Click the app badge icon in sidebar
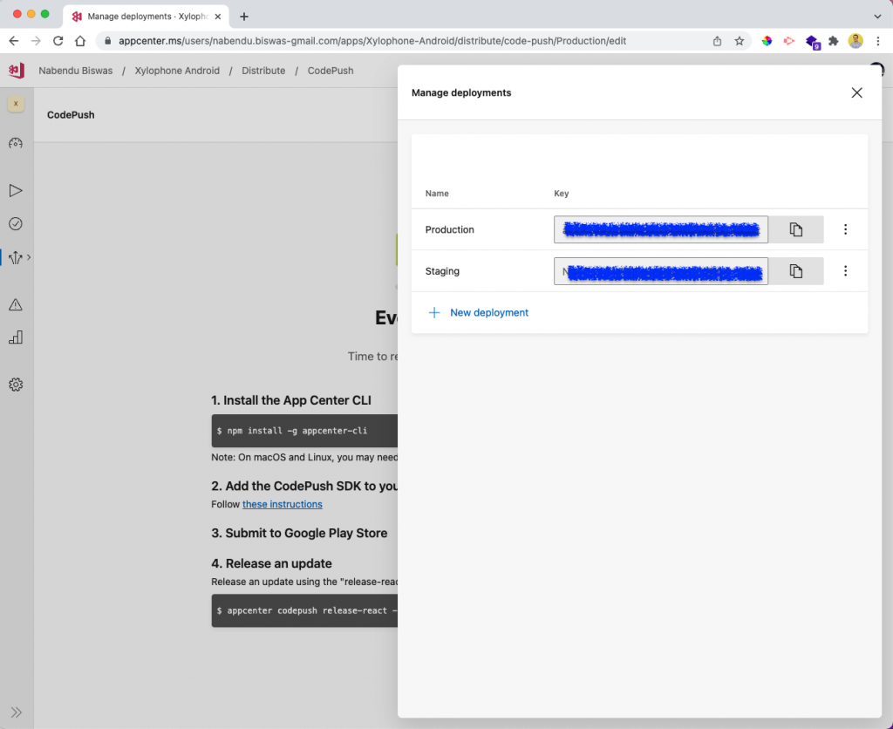Image resolution: width=893 pixels, height=729 pixels. [x=16, y=104]
